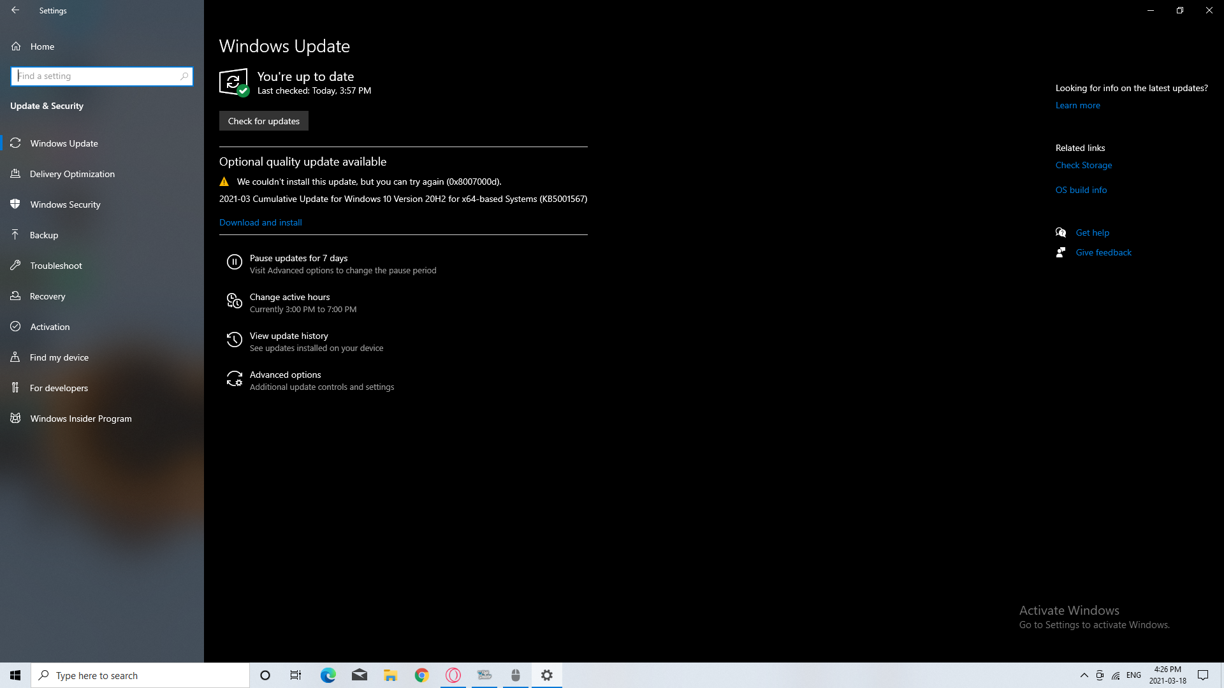Click the Settings back arrow
This screenshot has height=688, width=1224.
pos(15,10)
